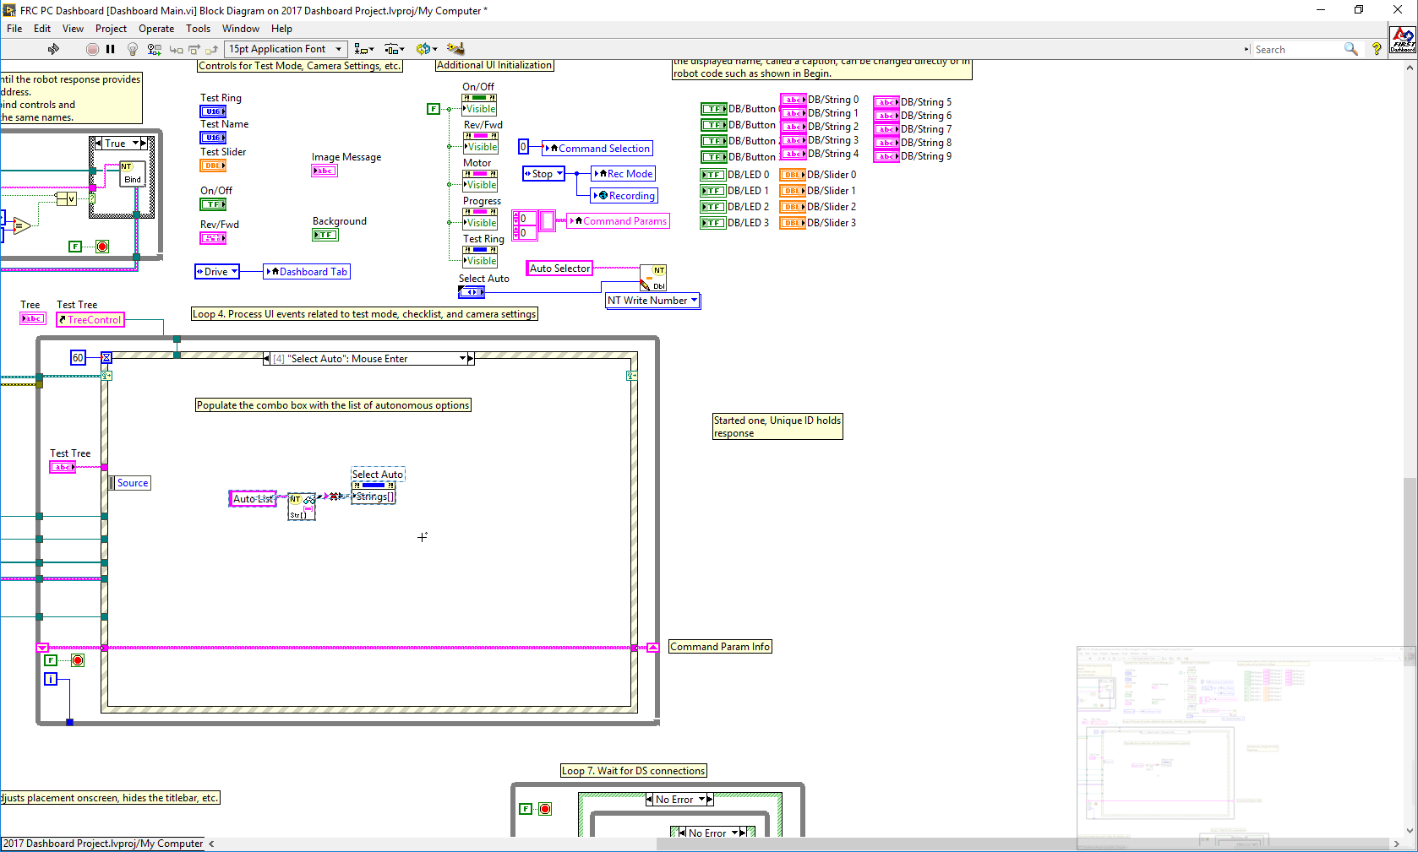Open the Project menu
Viewport: 1418px width, 852px height.
pos(111,29)
